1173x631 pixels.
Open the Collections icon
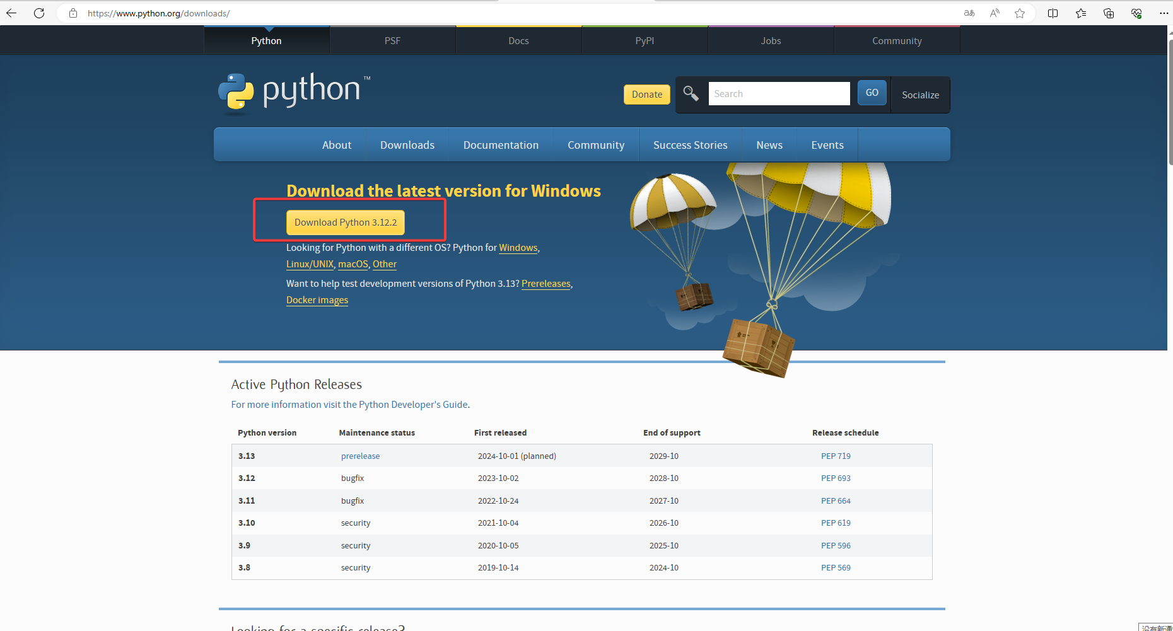click(x=1109, y=13)
